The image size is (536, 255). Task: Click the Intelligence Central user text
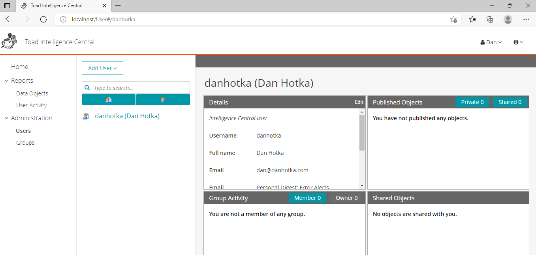(238, 118)
